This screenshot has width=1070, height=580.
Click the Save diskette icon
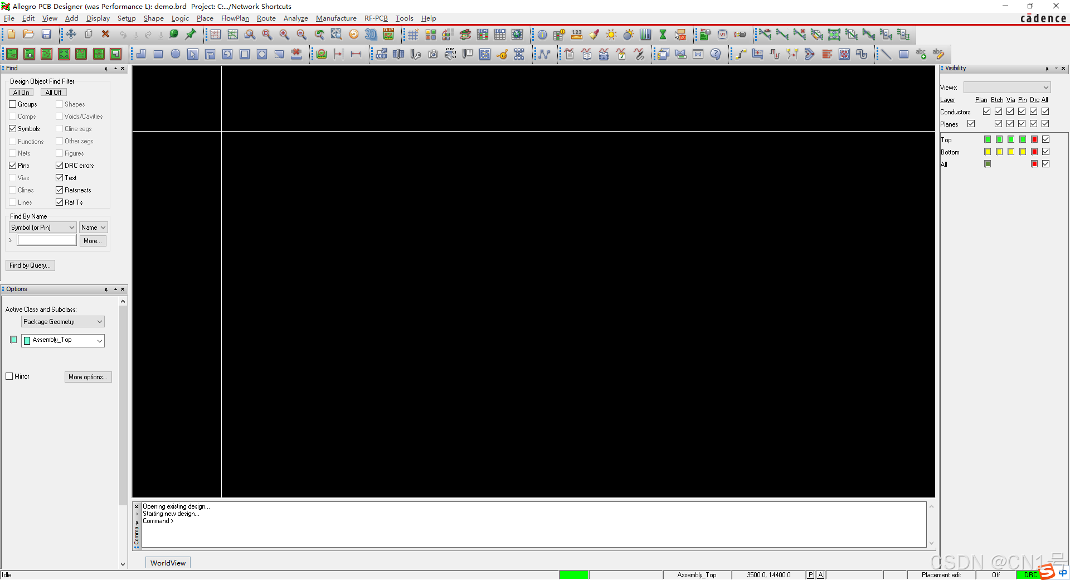point(46,35)
